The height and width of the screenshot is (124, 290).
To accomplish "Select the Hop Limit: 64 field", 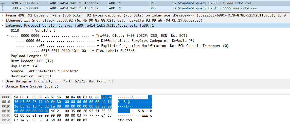I will 24,66.
